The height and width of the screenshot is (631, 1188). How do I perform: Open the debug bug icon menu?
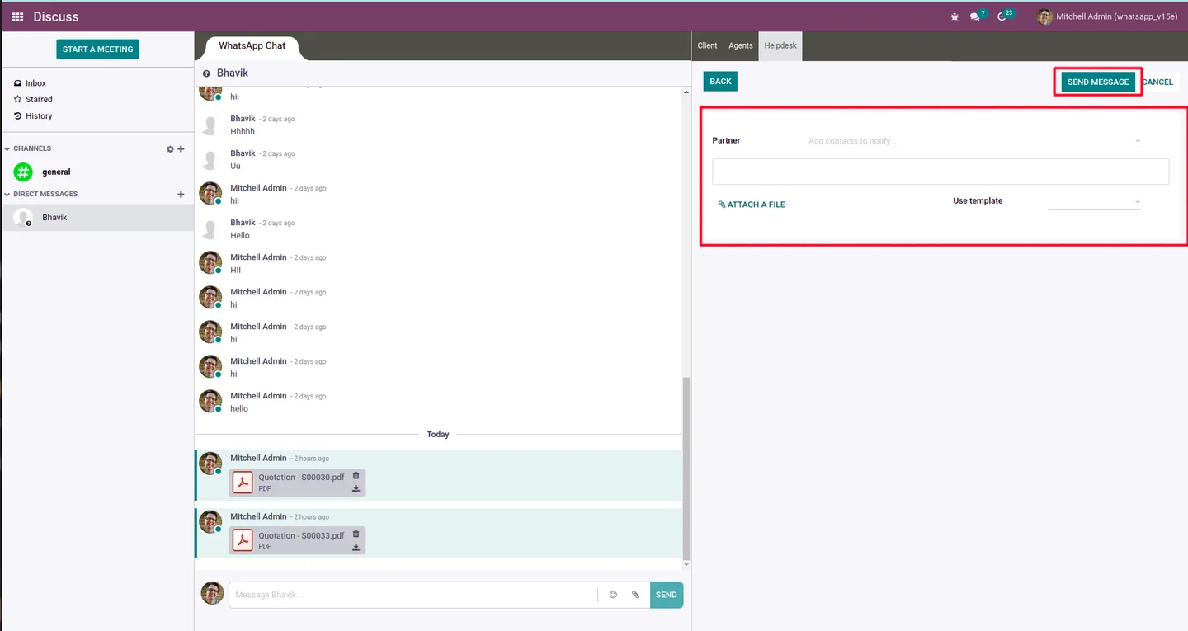click(x=955, y=16)
